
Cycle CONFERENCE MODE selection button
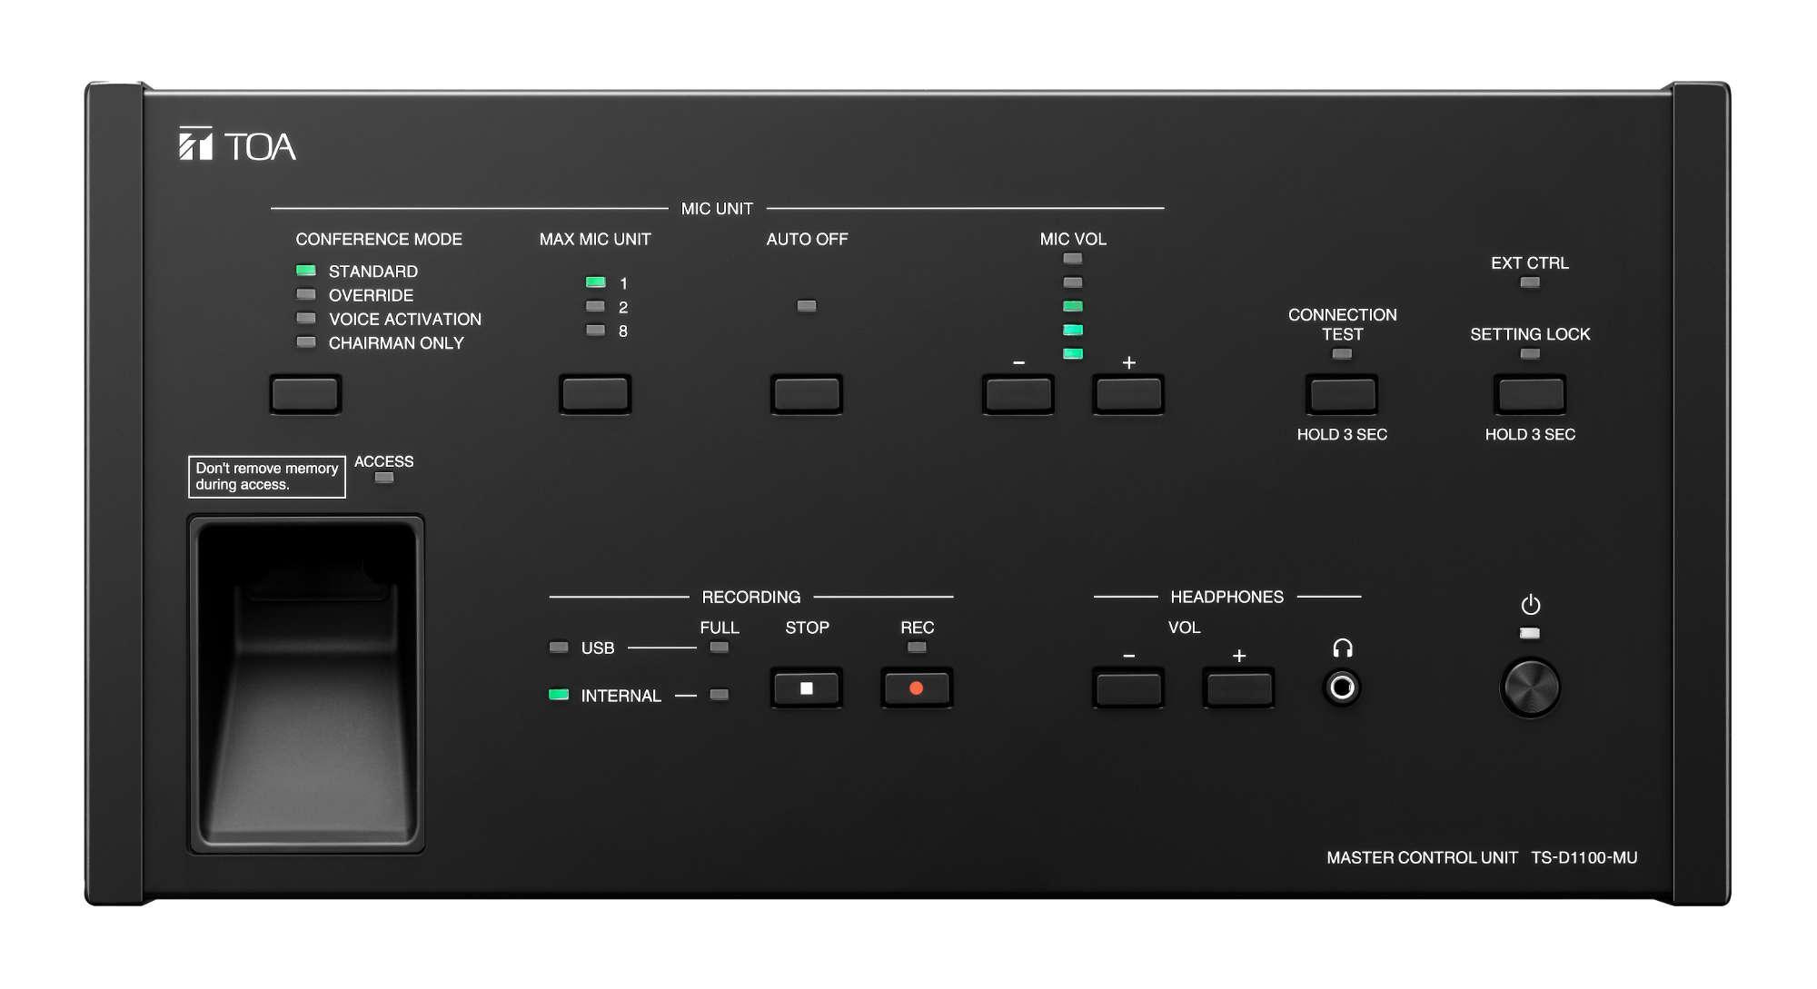304,394
